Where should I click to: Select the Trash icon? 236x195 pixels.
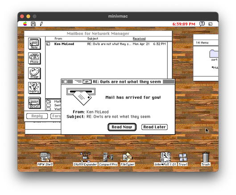(x=206, y=159)
